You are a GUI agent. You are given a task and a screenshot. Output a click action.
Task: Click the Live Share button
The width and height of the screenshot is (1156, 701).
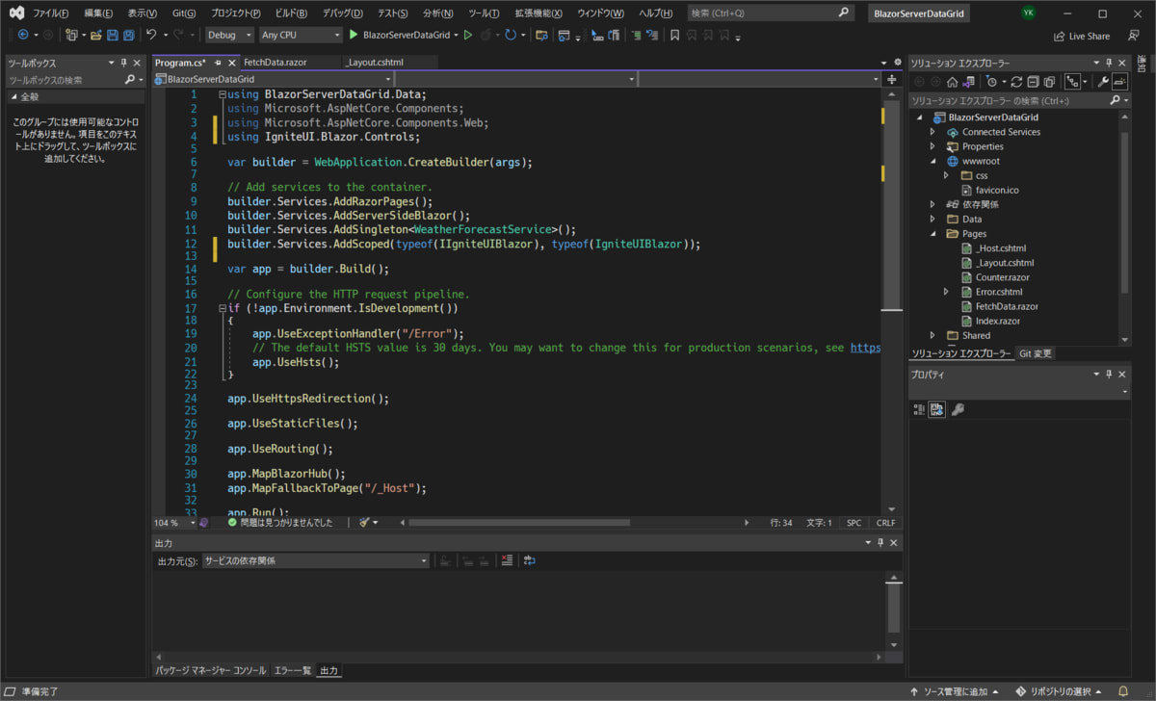tap(1081, 36)
